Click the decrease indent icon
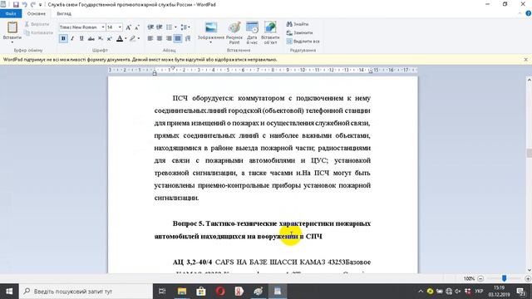 pyautogui.click(x=150, y=27)
